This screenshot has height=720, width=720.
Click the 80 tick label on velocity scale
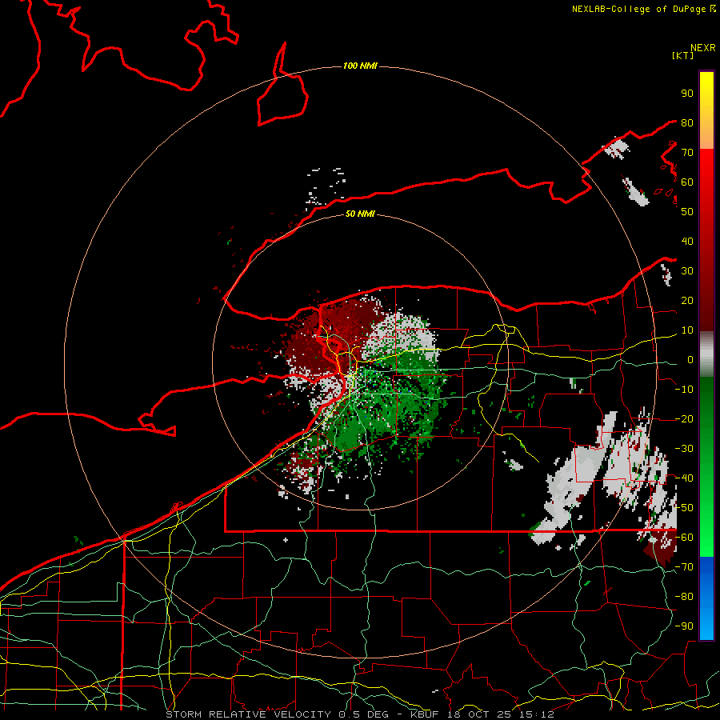(687, 122)
